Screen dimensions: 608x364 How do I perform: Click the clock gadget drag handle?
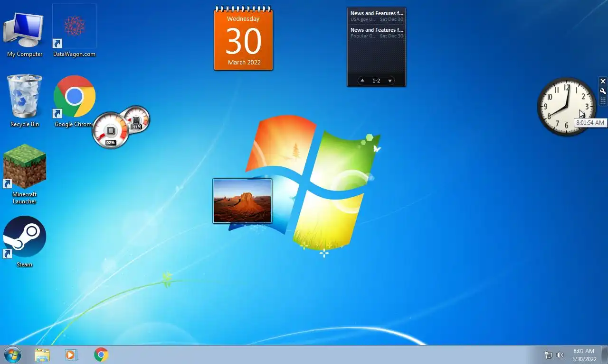coord(603,101)
